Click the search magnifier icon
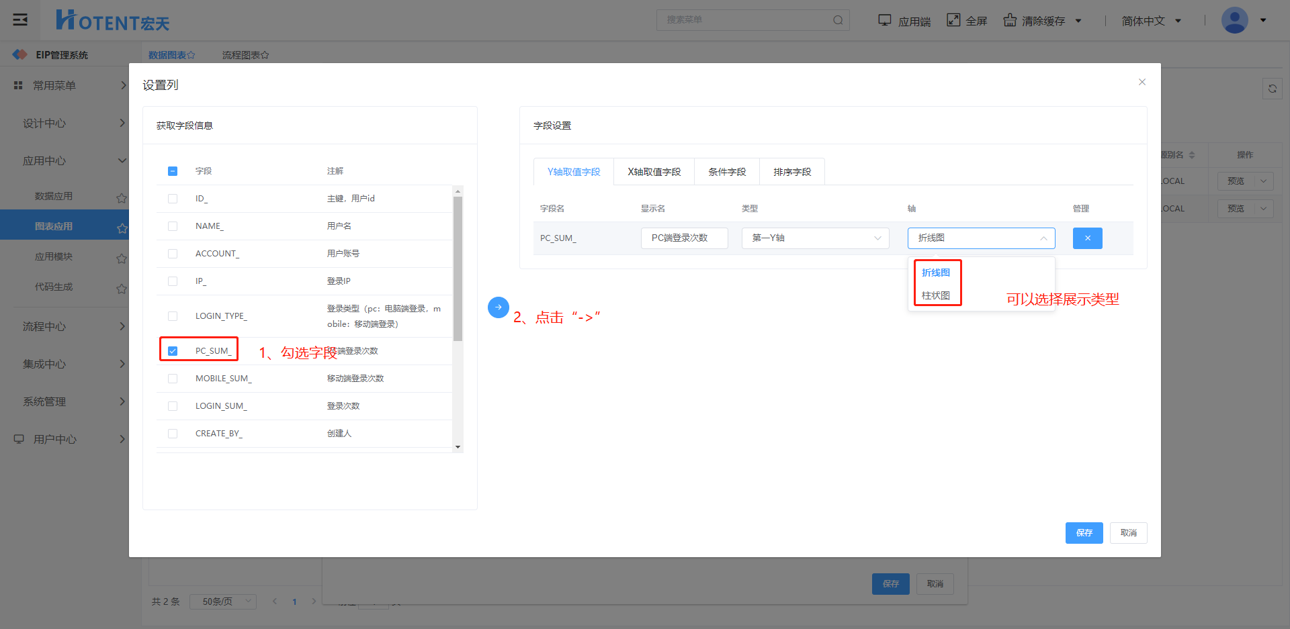The image size is (1290, 629). click(x=838, y=20)
